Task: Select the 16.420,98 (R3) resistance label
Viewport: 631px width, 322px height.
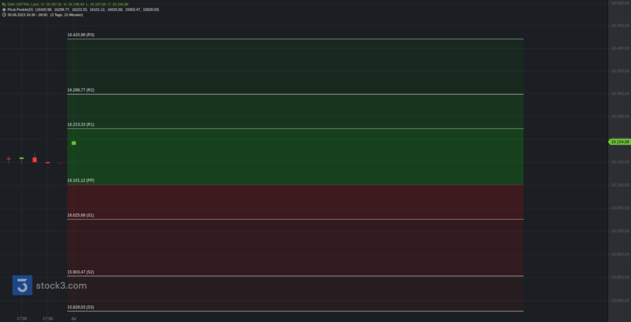Action: (81, 35)
